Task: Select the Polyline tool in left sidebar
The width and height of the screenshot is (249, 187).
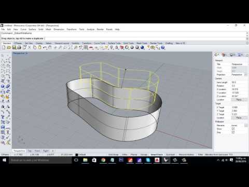Action: (3, 61)
